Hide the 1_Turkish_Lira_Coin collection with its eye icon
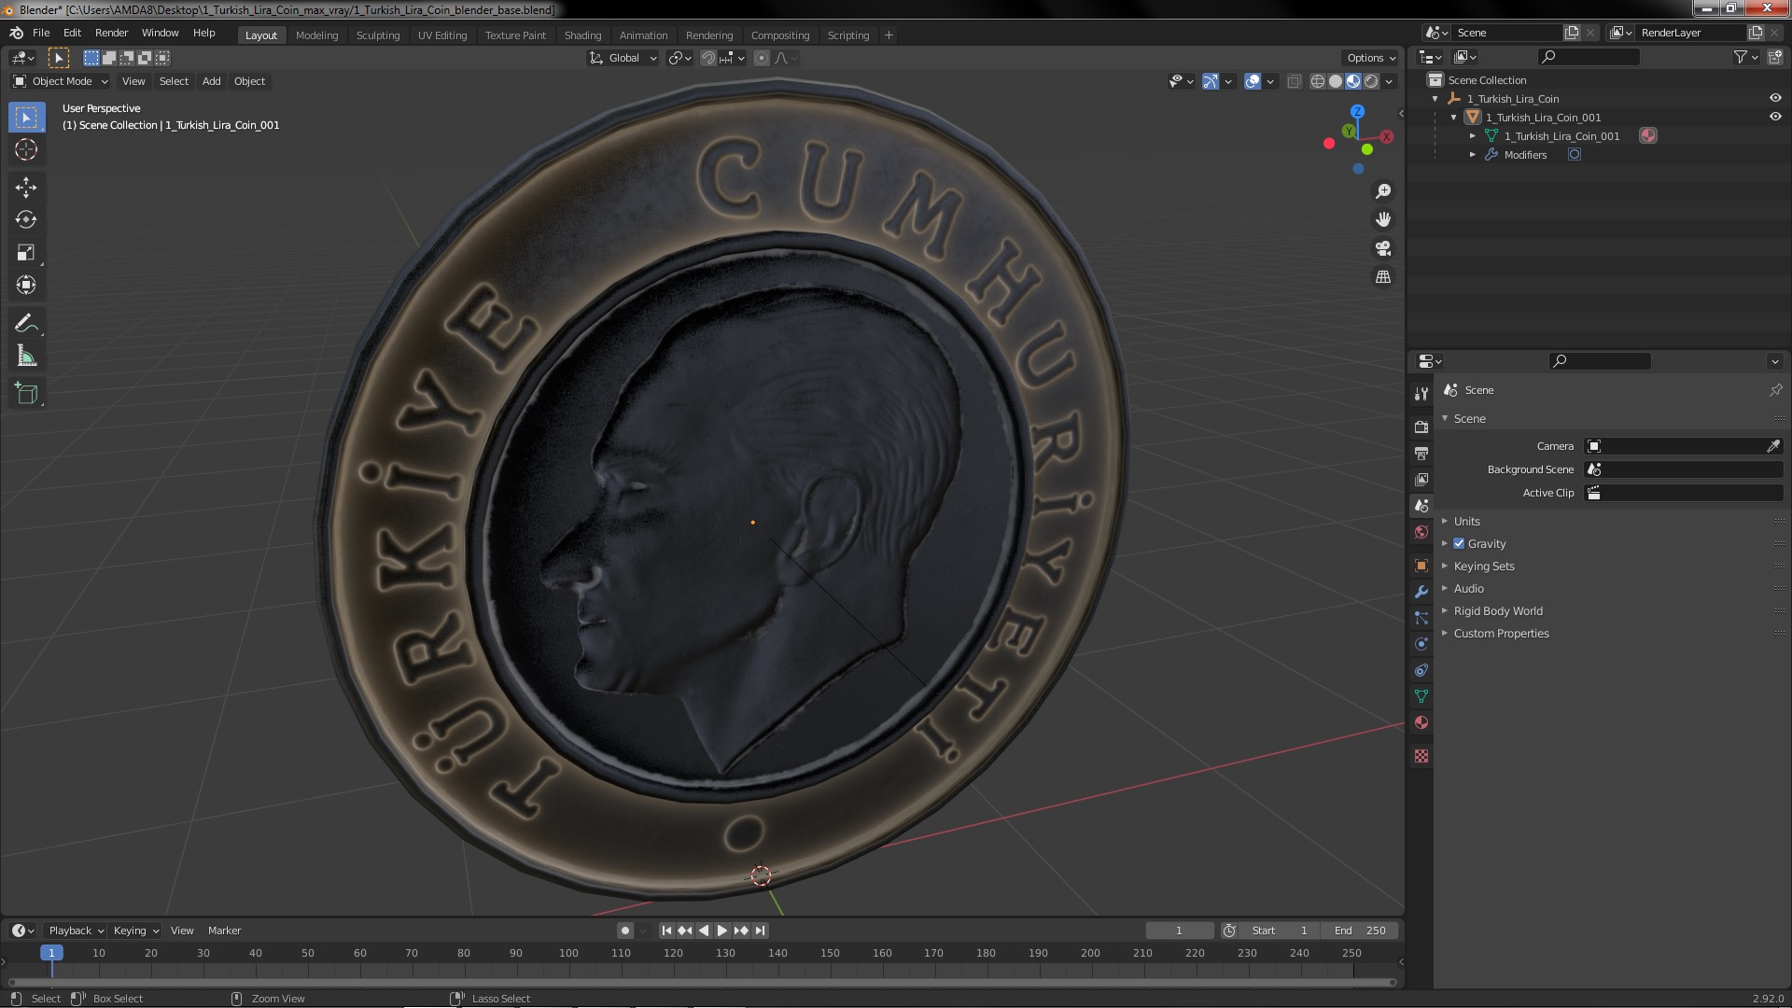The image size is (1792, 1008). [1775, 98]
